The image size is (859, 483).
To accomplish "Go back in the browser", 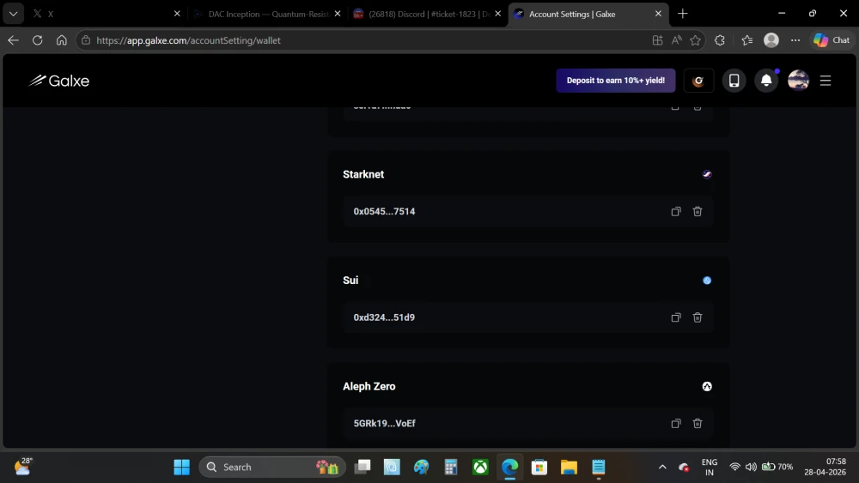I will (x=13, y=40).
